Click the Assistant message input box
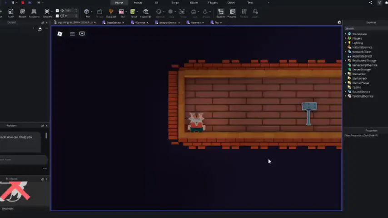388x218 pixels. tap(24, 159)
